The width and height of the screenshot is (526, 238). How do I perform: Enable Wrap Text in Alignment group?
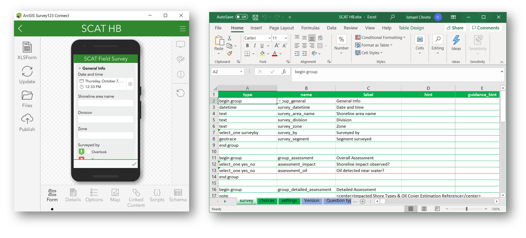(x=320, y=38)
